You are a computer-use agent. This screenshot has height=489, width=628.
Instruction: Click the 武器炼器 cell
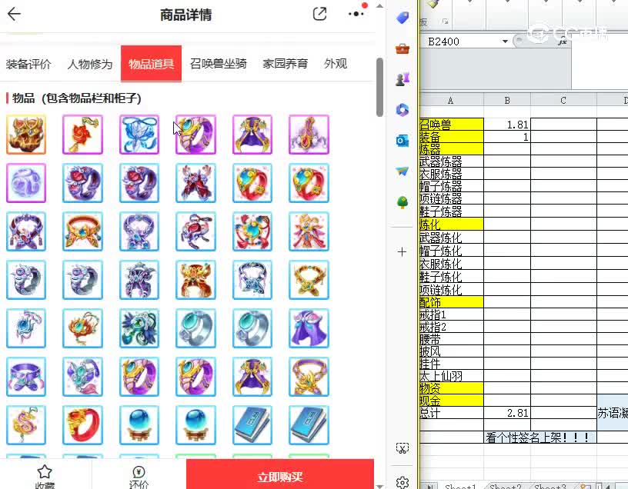coord(451,161)
